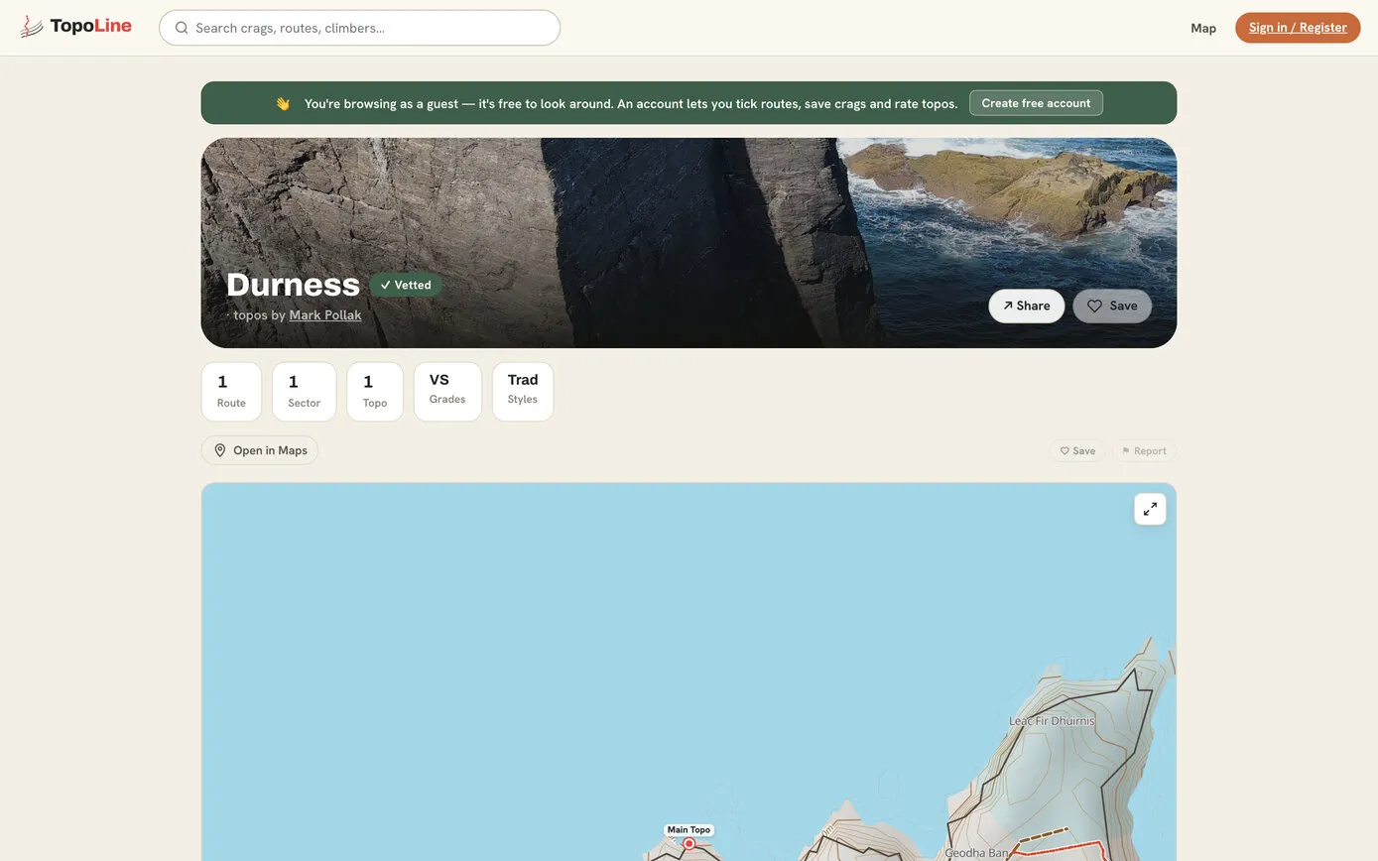Select the Trad Styles card
Viewport: 1378px width, 861px height.
[523, 391]
